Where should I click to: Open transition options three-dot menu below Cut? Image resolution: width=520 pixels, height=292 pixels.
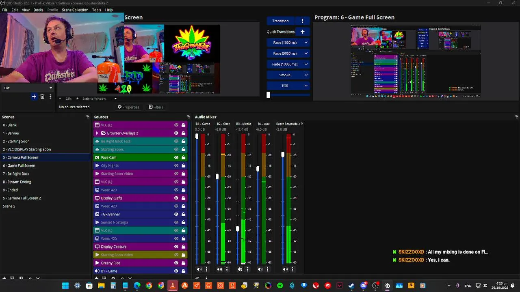pos(50,97)
